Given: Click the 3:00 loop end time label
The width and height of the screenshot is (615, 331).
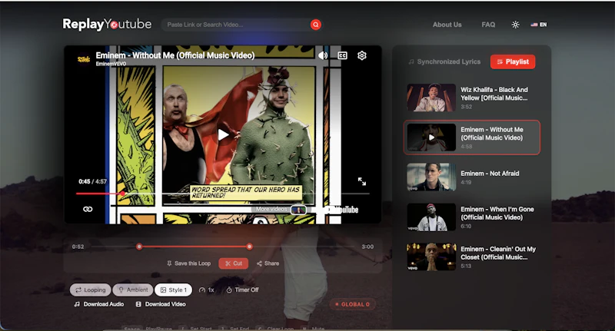Looking at the screenshot, I should [367, 247].
